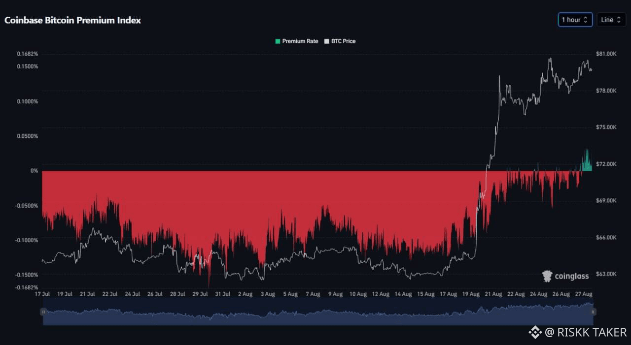This screenshot has width=631, height=345.
Task: Click the 0% premium axis label
Action: (35, 171)
